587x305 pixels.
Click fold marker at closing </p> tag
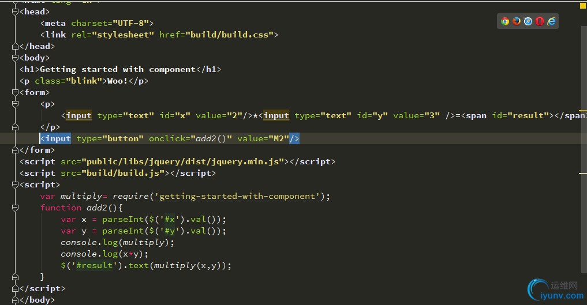click(x=16, y=127)
